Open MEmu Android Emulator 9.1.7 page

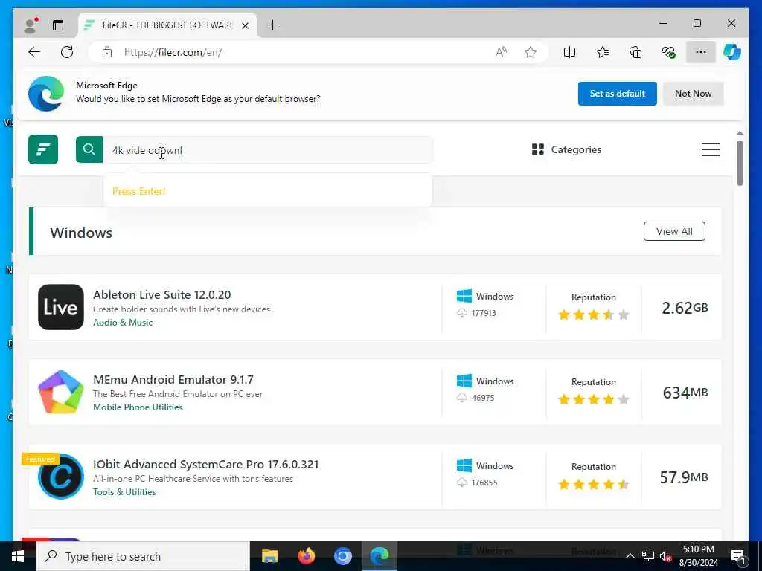coord(173,379)
